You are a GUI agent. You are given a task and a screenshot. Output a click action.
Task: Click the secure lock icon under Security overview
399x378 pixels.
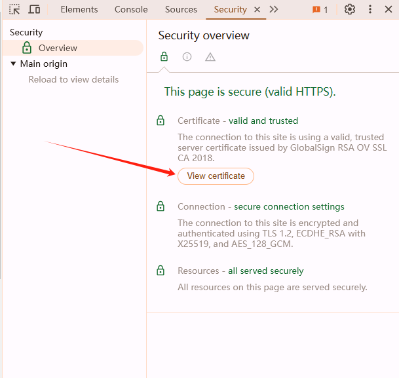tap(164, 56)
